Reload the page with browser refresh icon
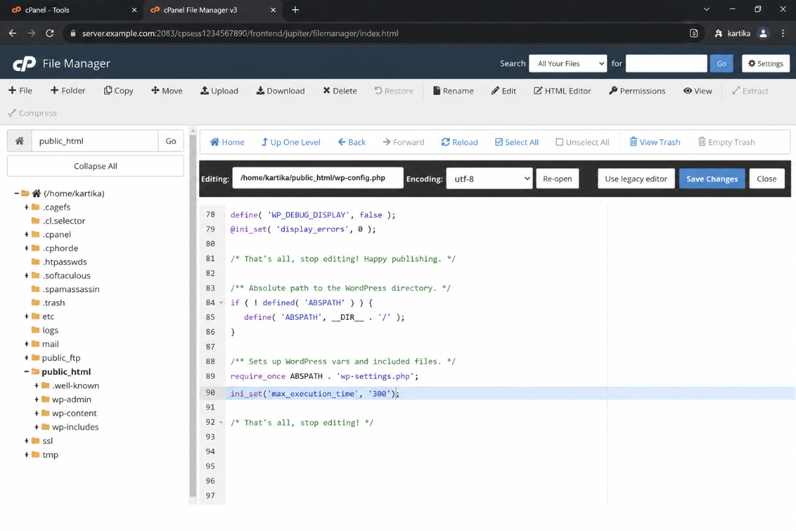Screen dimensions: 796x531 point(50,33)
